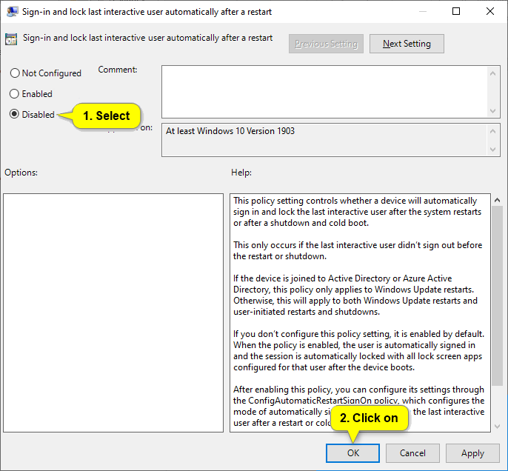Click inside the empty Options pane
The height and width of the screenshot is (471, 508).
coord(113,313)
